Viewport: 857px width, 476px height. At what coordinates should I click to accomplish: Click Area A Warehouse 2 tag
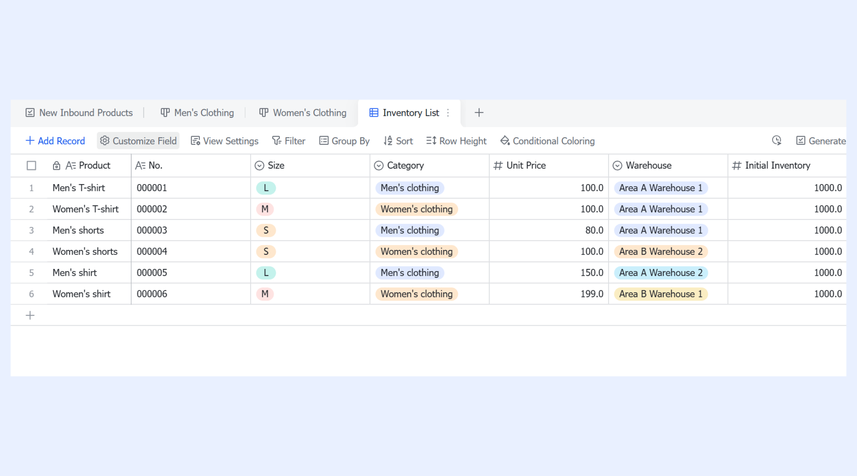coord(661,273)
